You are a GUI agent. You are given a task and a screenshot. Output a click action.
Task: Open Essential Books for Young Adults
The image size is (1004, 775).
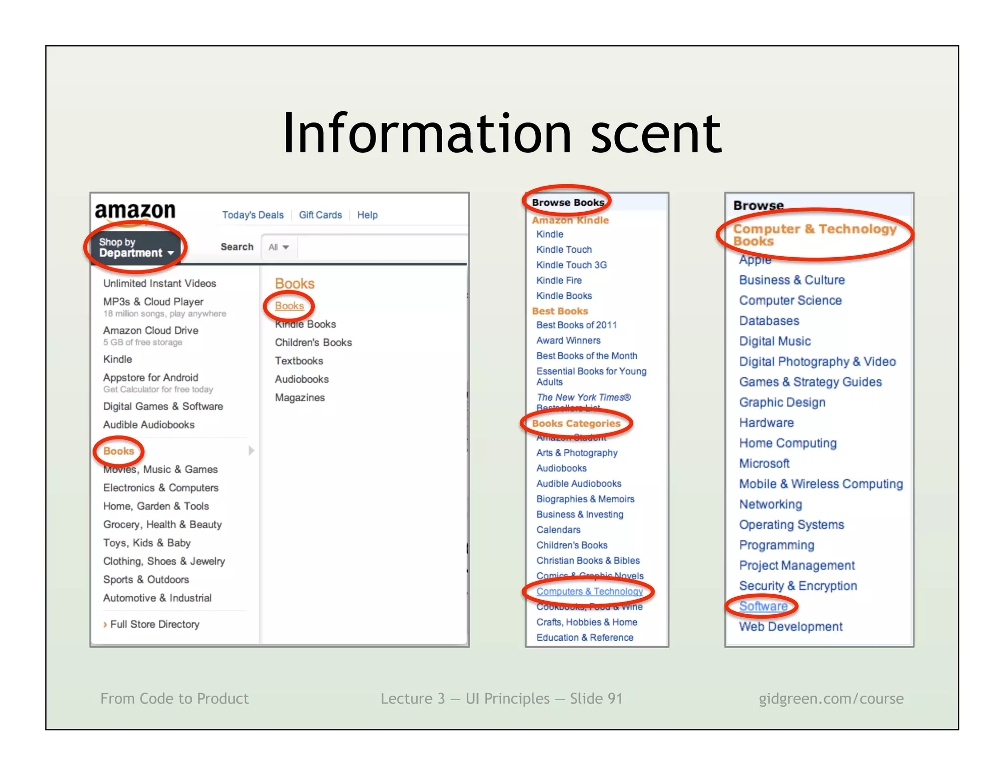(x=591, y=376)
